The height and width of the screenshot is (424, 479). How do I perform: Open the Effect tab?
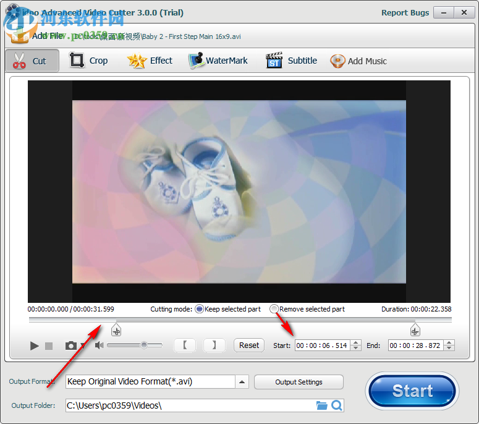[x=150, y=61]
